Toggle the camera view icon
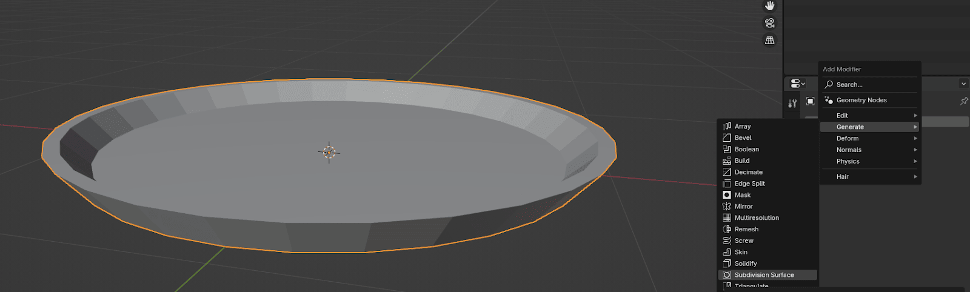The height and width of the screenshot is (292, 970). pyautogui.click(x=769, y=23)
